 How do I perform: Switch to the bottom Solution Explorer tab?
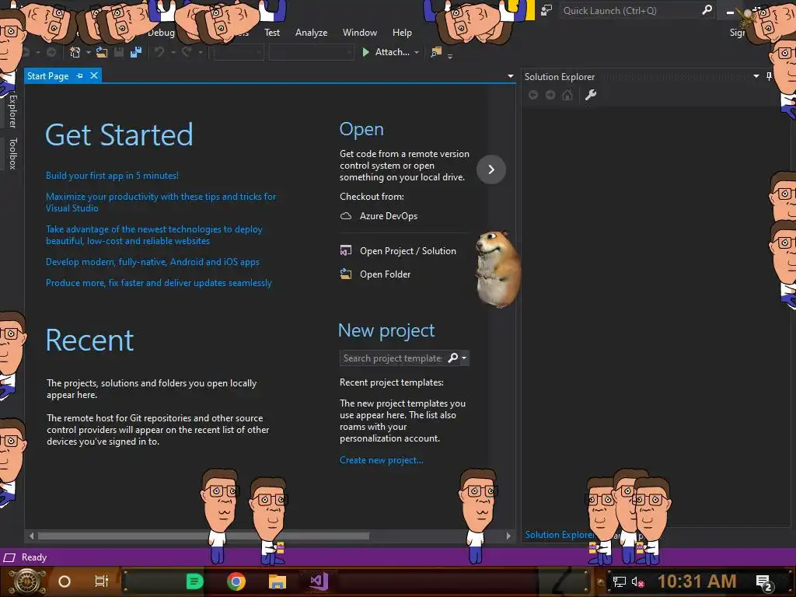pos(559,535)
